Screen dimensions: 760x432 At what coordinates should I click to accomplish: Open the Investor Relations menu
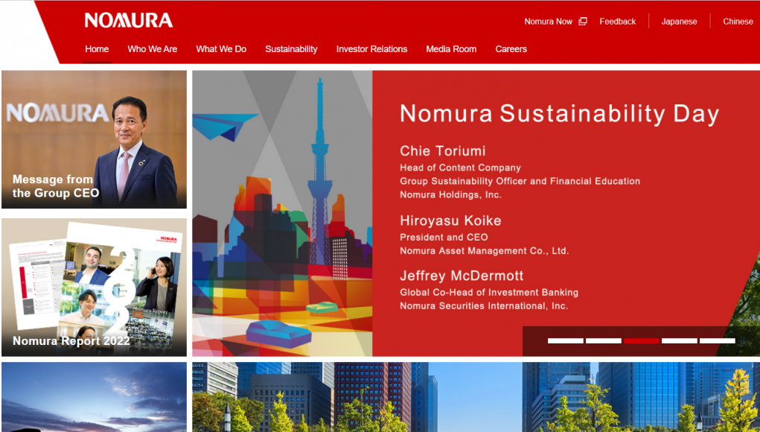[371, 49]
